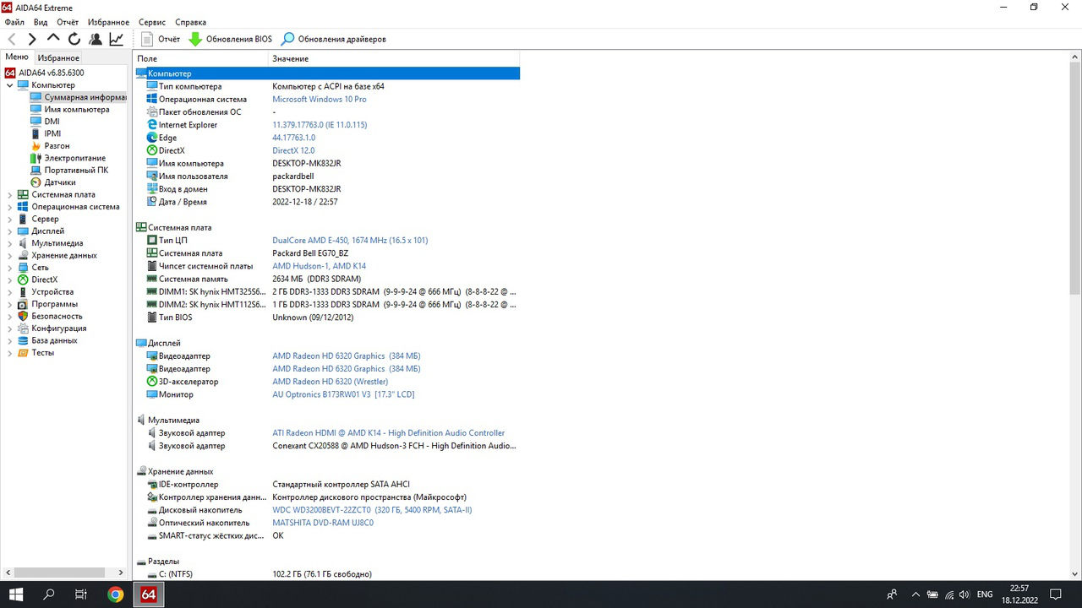Click the Поле column header
Screen dimensions: 1082x608
coord(201,59)
